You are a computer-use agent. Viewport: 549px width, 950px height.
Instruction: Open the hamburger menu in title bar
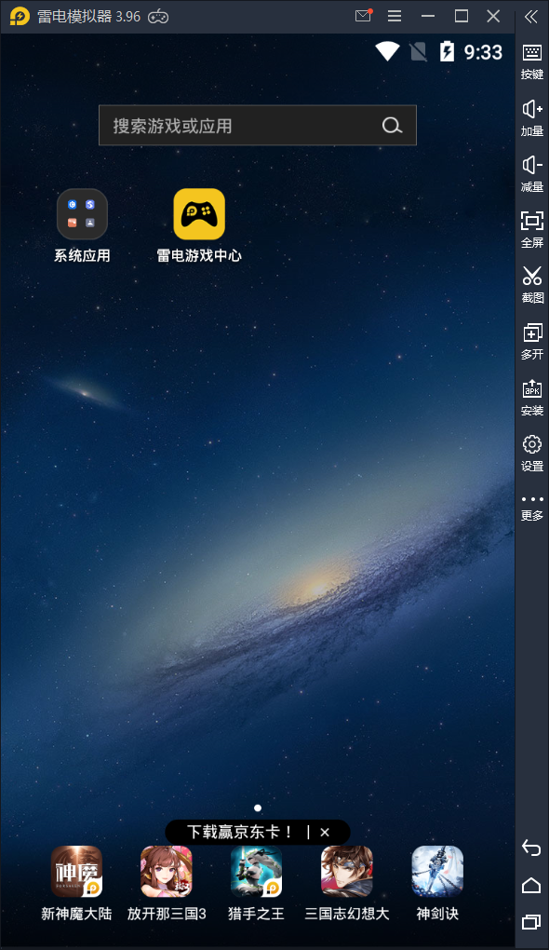[395, 17]
